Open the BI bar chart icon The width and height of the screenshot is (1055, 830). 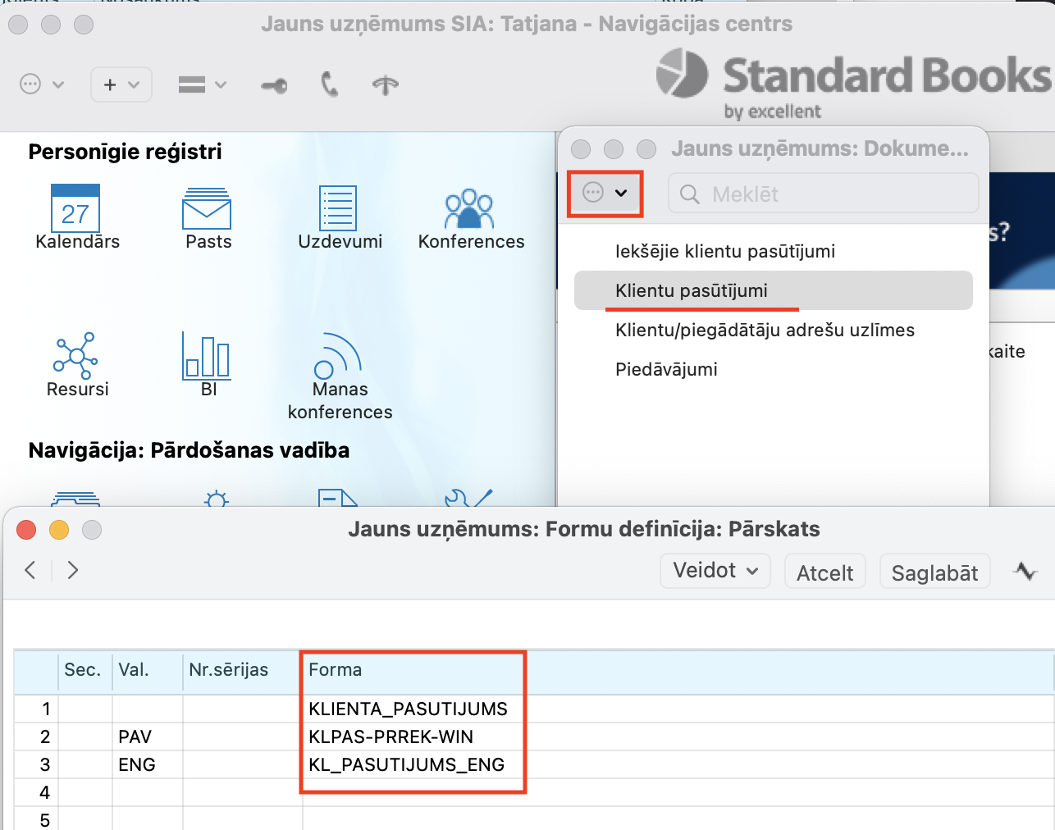(207, 356)
